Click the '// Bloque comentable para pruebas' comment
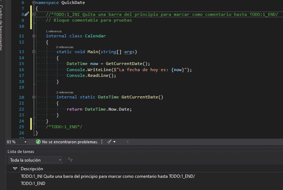The height and width of the screenshot is (190, 283). point(89,20)
